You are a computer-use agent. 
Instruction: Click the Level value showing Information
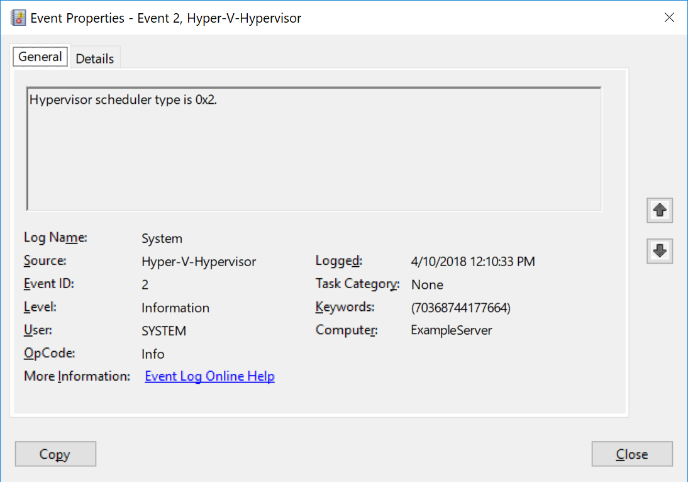tap(175, 307)
